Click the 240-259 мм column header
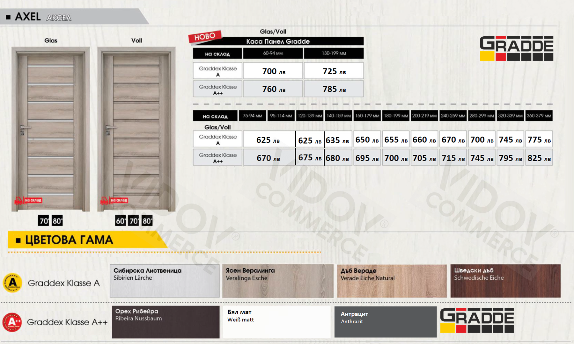Viewport: 574px width, 344px height. 453,116
